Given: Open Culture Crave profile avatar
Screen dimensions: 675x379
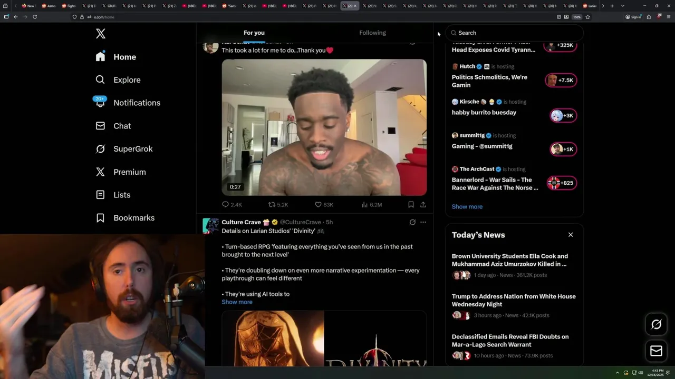Looking at the screenshot, I should (210, 225).
